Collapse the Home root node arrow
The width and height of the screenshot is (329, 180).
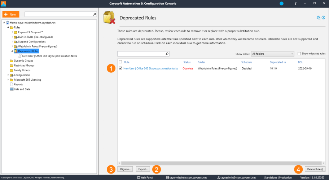[x=4, y=23]
